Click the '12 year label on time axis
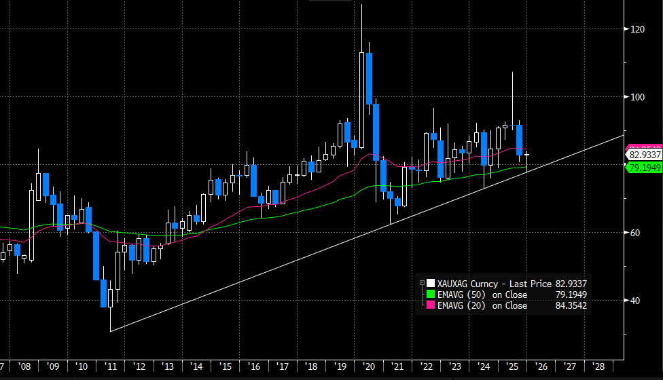This screenshot has width=663, height=380. coord(139,366)
